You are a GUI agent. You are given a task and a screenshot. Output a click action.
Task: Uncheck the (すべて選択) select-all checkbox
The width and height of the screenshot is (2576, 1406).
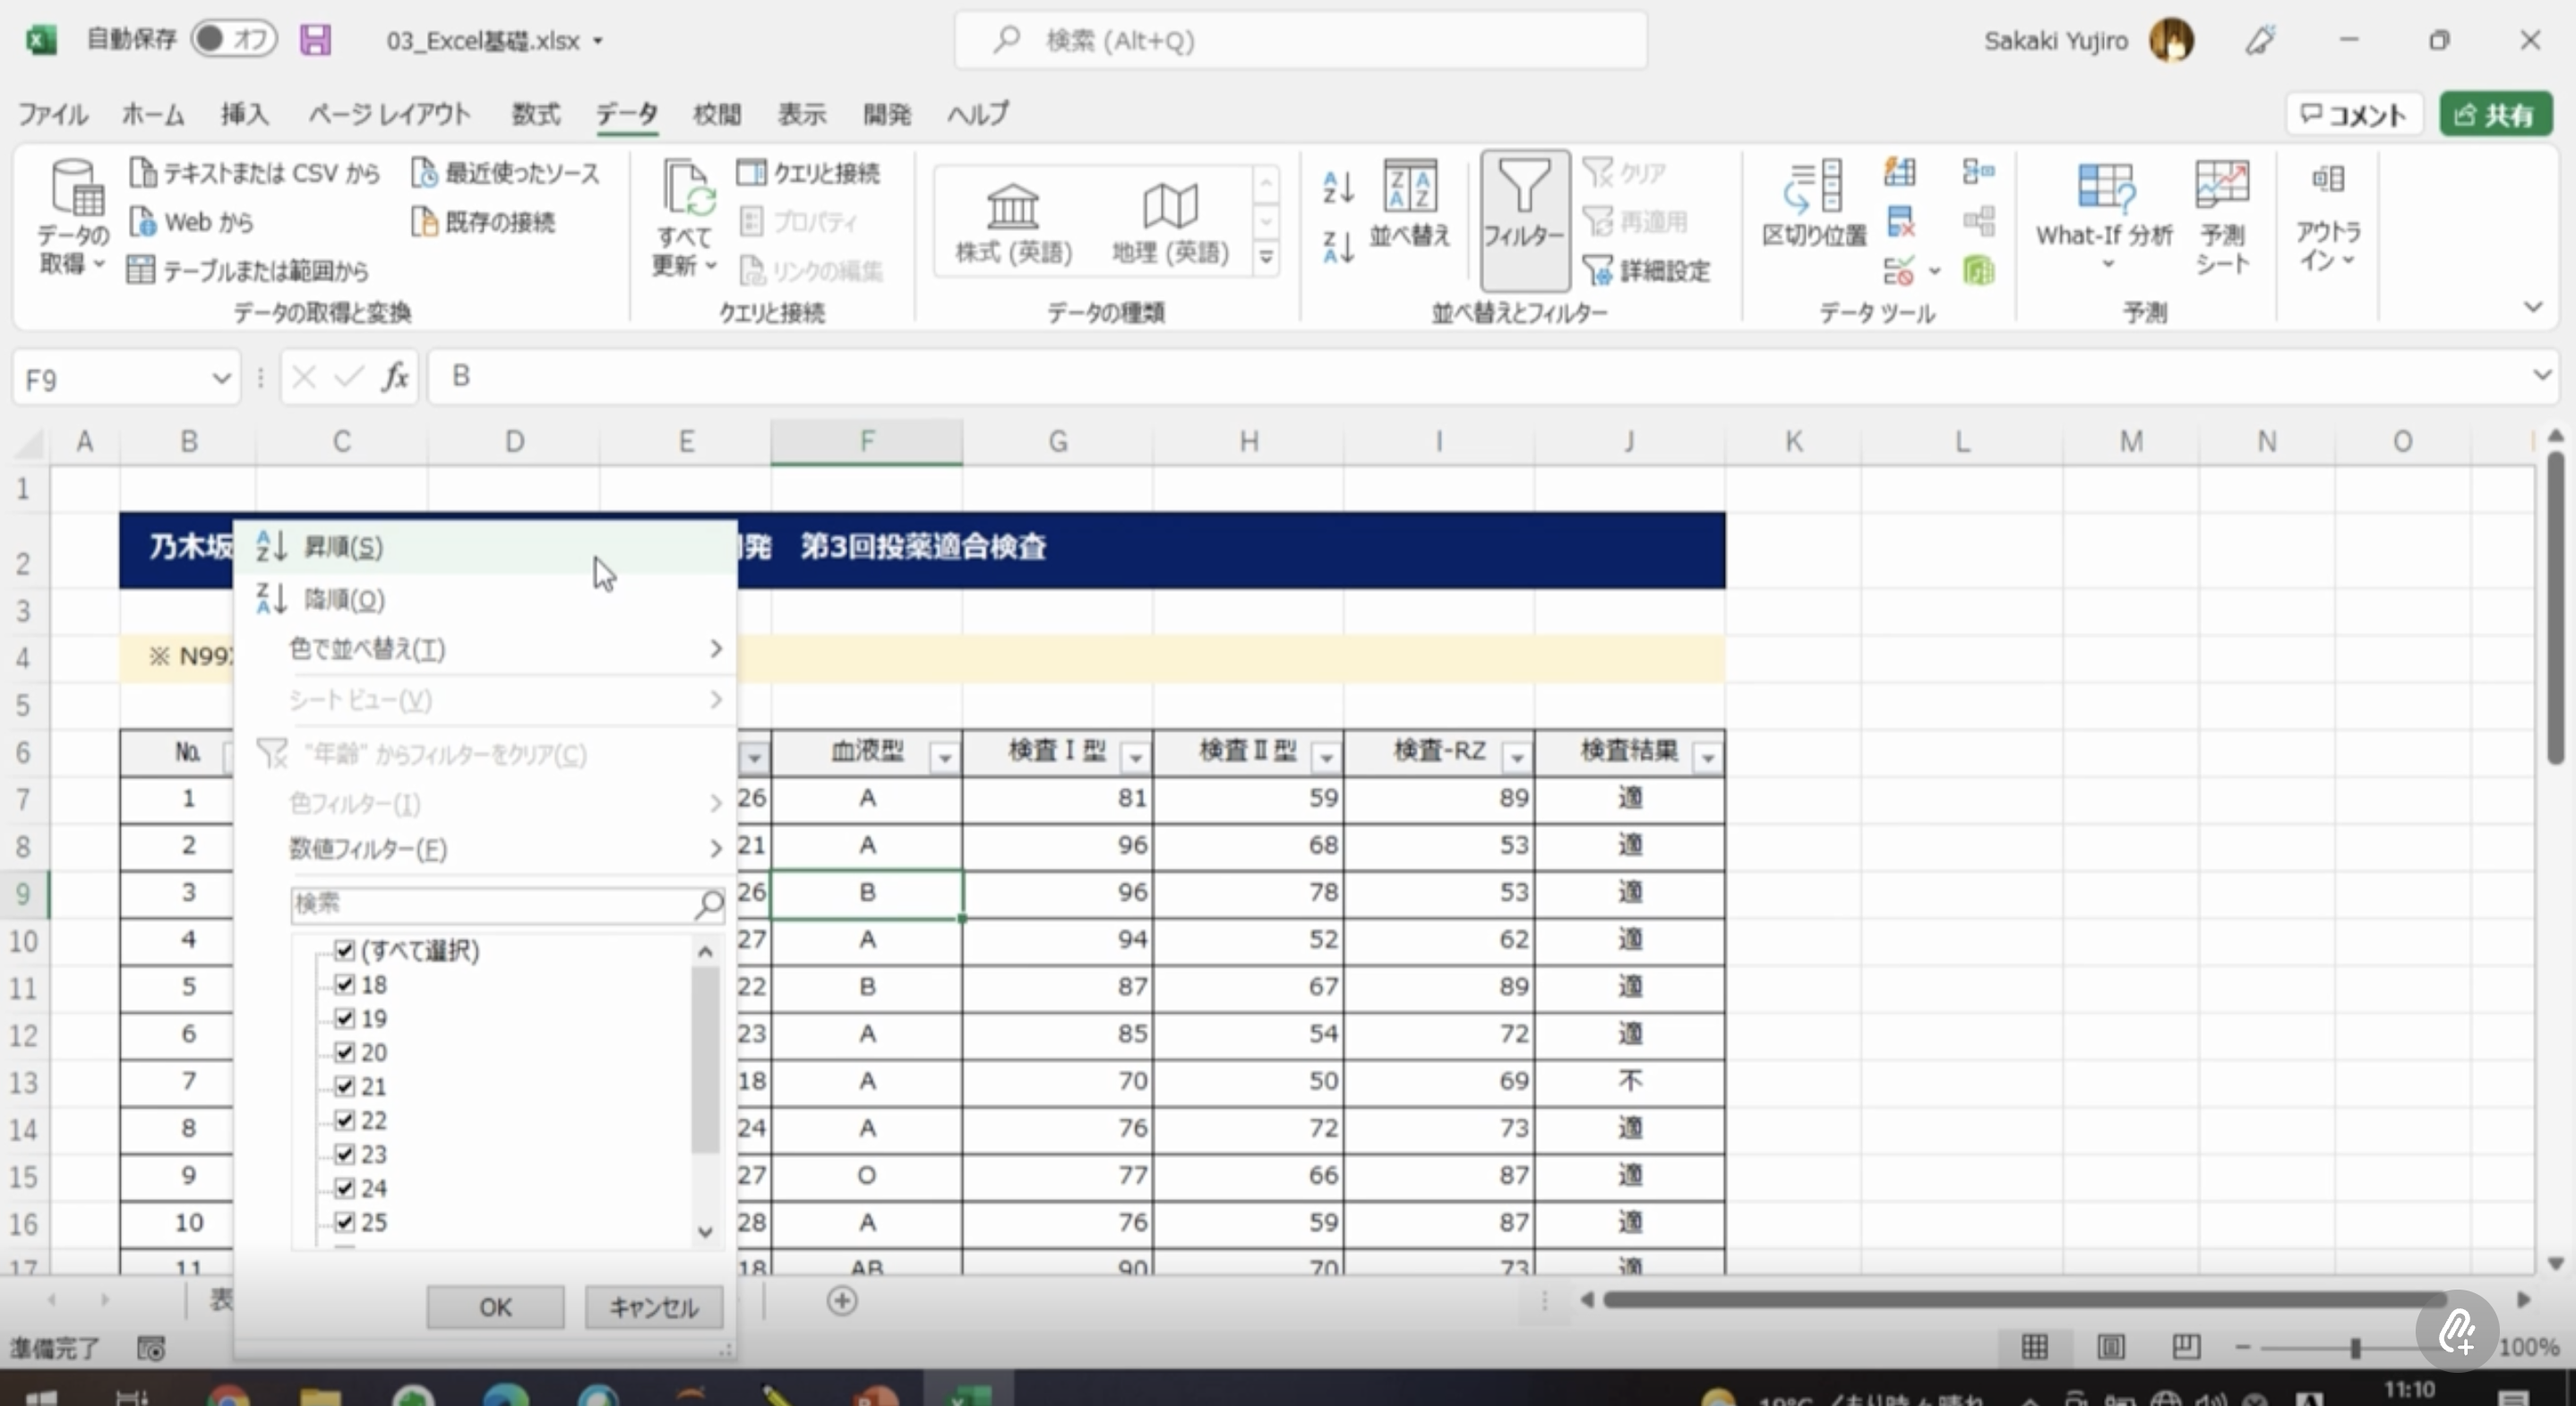coord(345,950)
